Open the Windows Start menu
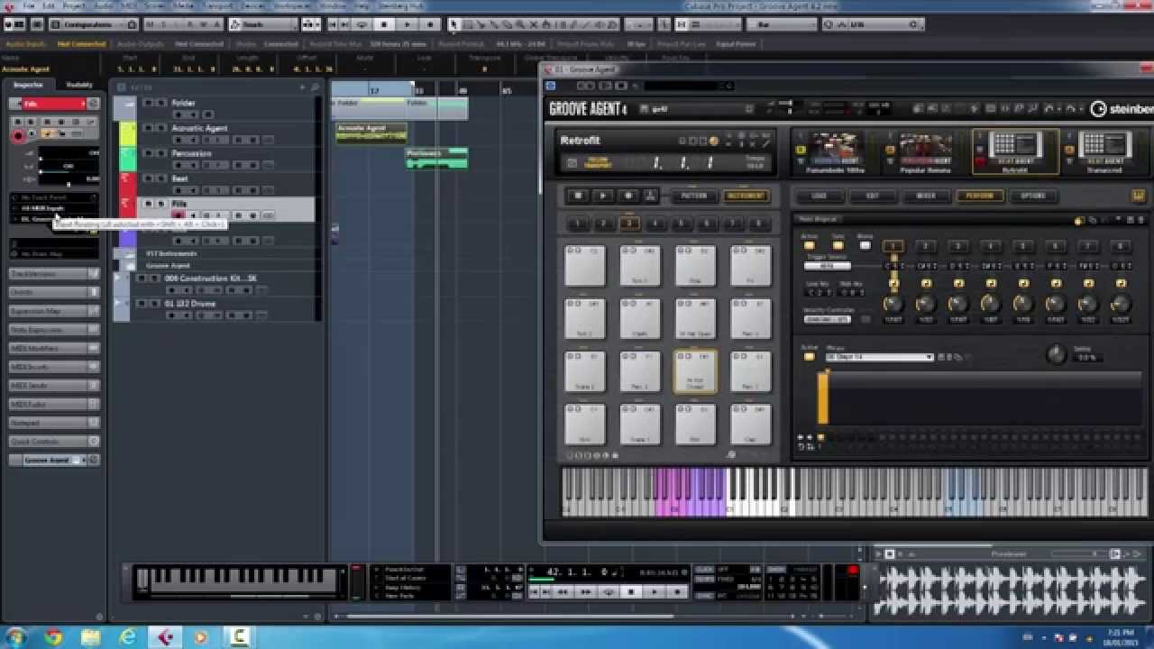 (15, 637)
